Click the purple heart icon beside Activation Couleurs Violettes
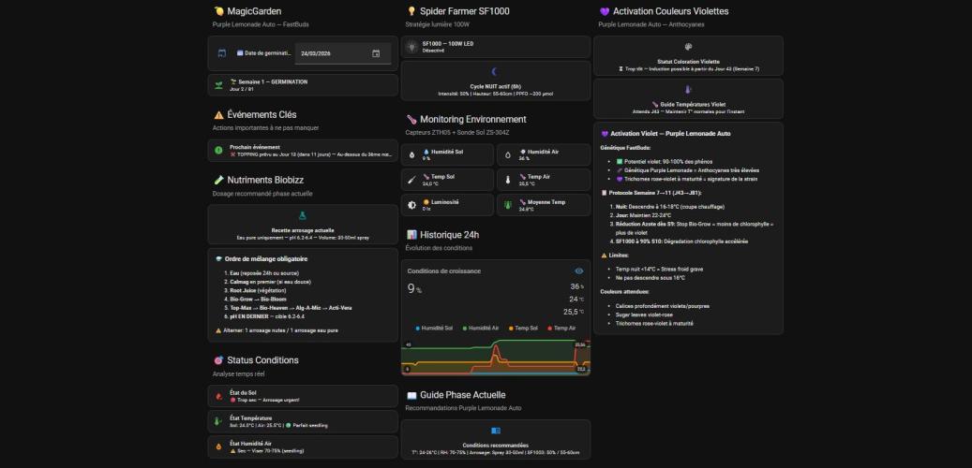The height and width of the screenshot is (468, 972). point(605,11)
